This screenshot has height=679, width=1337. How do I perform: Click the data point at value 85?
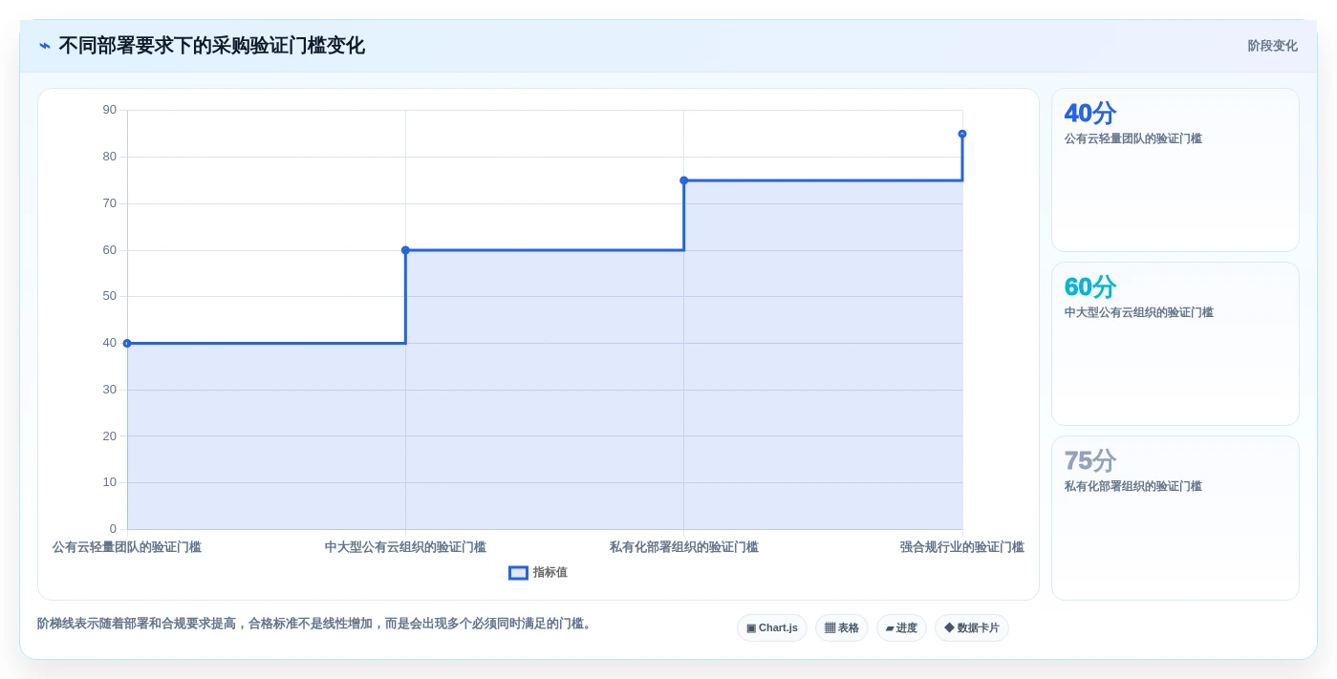click(962, 134)
